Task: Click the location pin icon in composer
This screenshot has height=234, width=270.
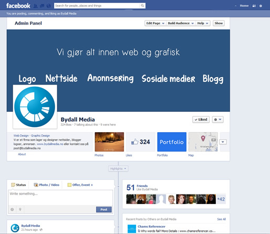Action: tap(20, 209)
